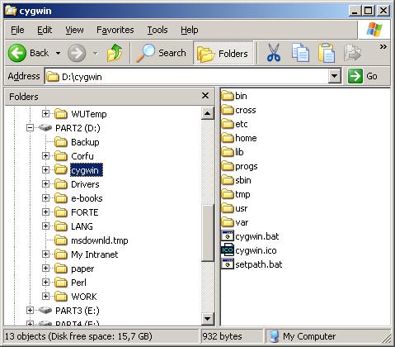Click the folder tree scrollbar thumb
Viewport: 395px width, 347px height.
coord(208,233)
